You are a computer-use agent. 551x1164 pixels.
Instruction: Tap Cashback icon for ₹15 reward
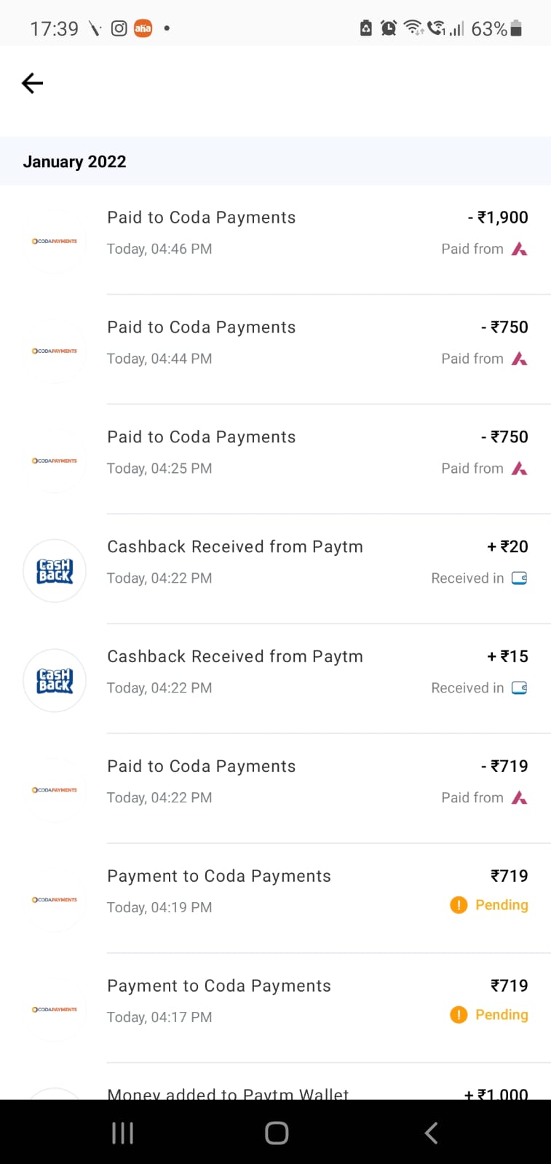(x=55, y=681)
